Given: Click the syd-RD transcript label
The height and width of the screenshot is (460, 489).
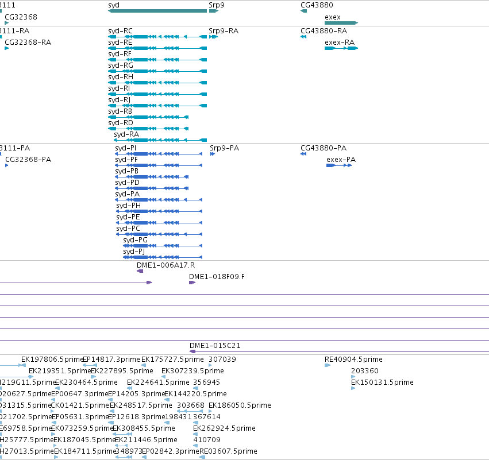Looking at the screenshot, I should pos(121,123).
